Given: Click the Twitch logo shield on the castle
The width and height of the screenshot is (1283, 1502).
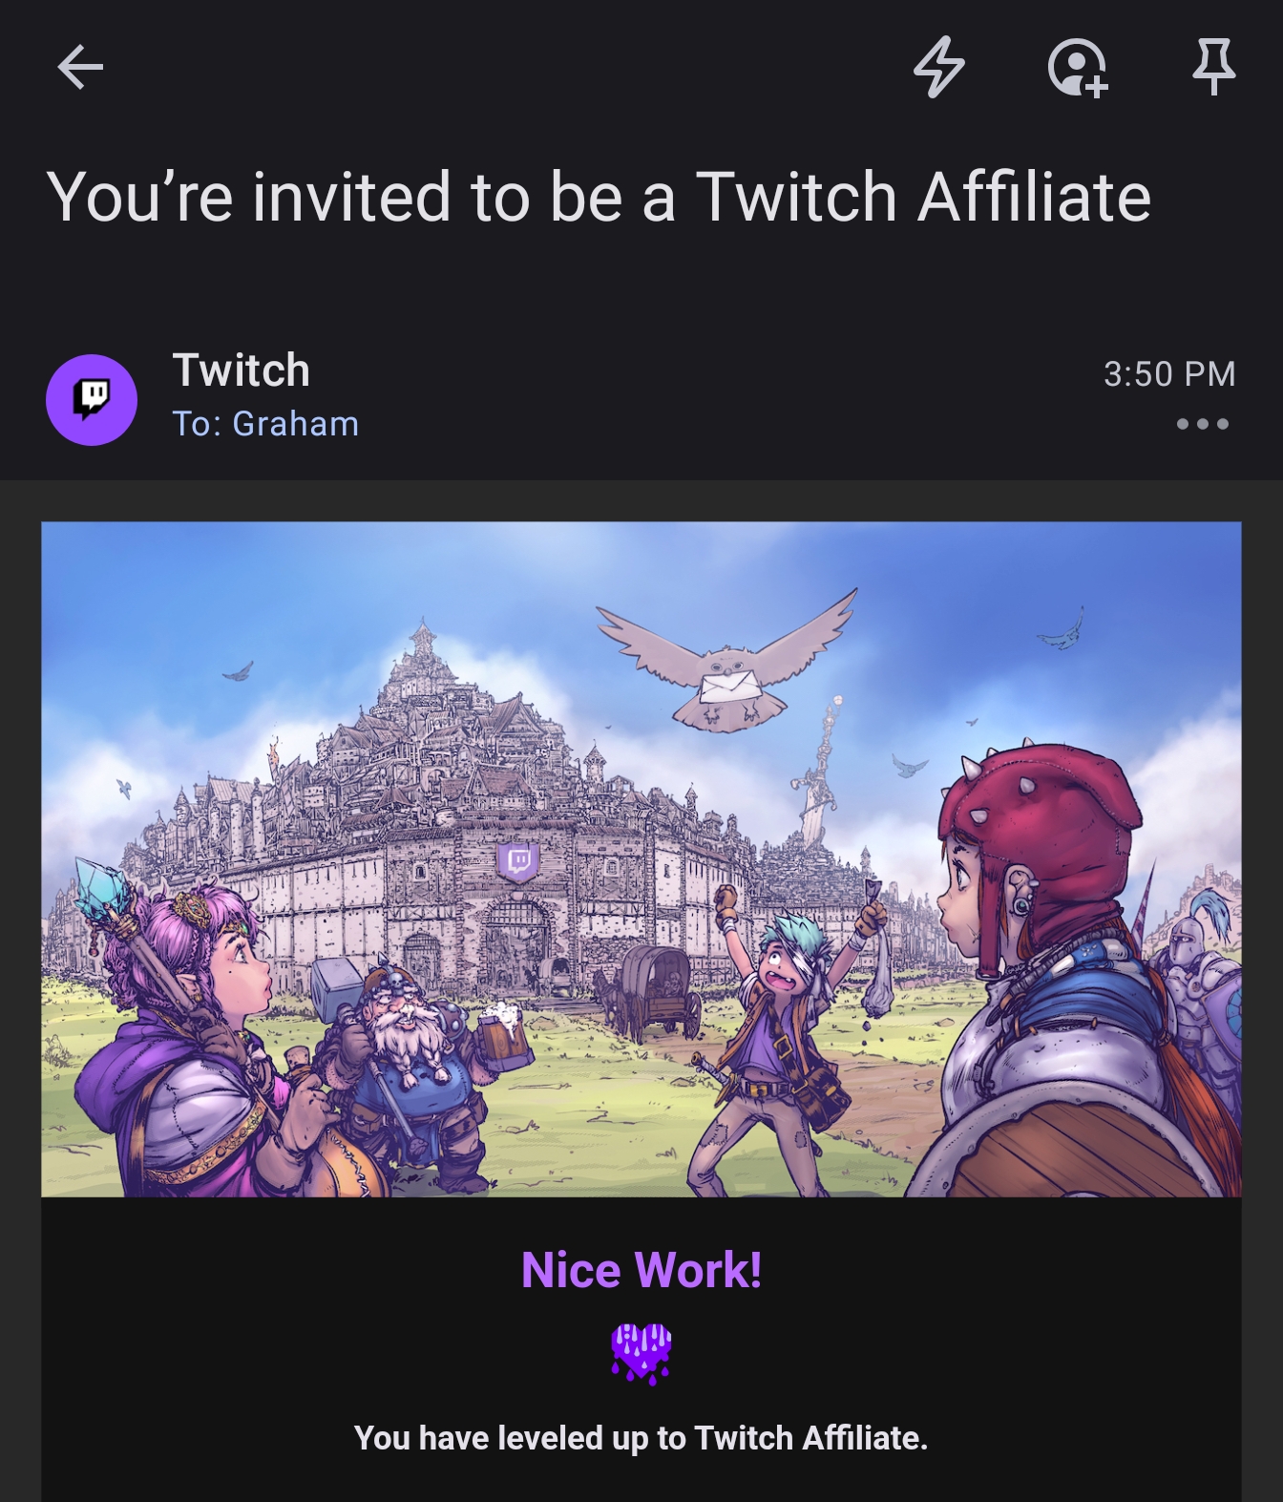Looking at the screenshot, I should click(x=518, y=861).
